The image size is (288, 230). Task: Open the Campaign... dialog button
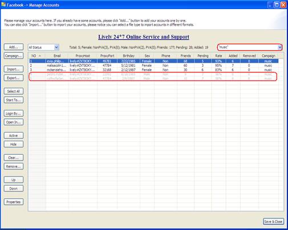[14, 56]
